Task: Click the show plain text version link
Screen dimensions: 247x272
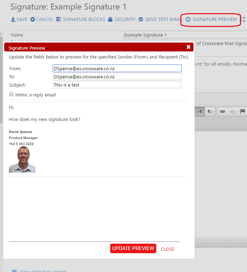Action: tap(43, 271)
